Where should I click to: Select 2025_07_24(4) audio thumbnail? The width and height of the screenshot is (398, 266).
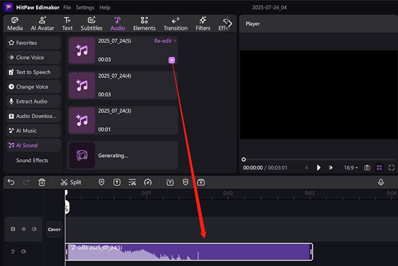(82, 86)
